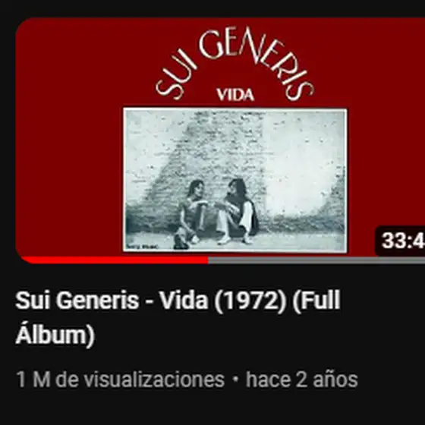Viewport: 425px width, 425px height.
Task: Click where red progress meets gray bar
Action: 209,260
